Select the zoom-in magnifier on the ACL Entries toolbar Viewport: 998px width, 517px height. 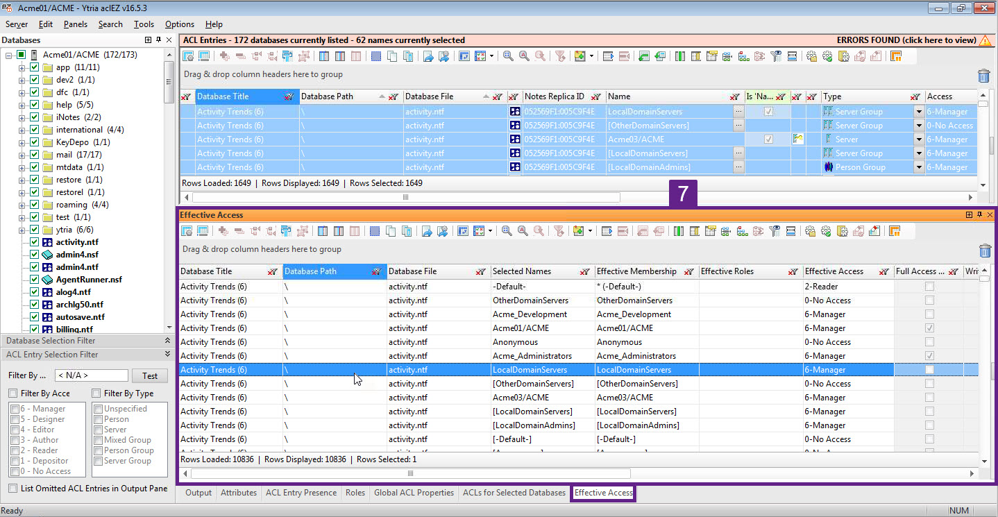tap(508, 56)
